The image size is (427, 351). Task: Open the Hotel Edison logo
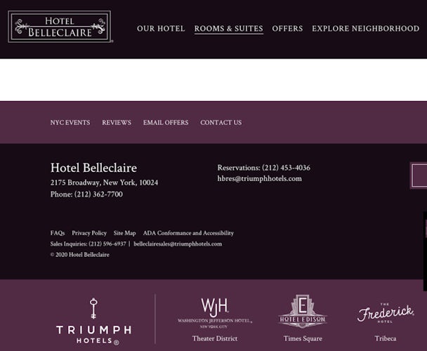coord(303,312)
